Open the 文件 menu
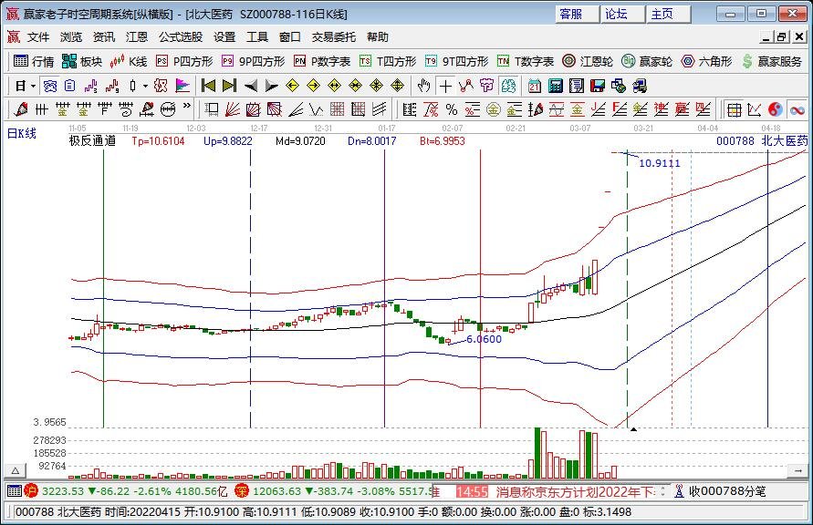The width and height of the screenshot is (813, 525). point(37,37)
